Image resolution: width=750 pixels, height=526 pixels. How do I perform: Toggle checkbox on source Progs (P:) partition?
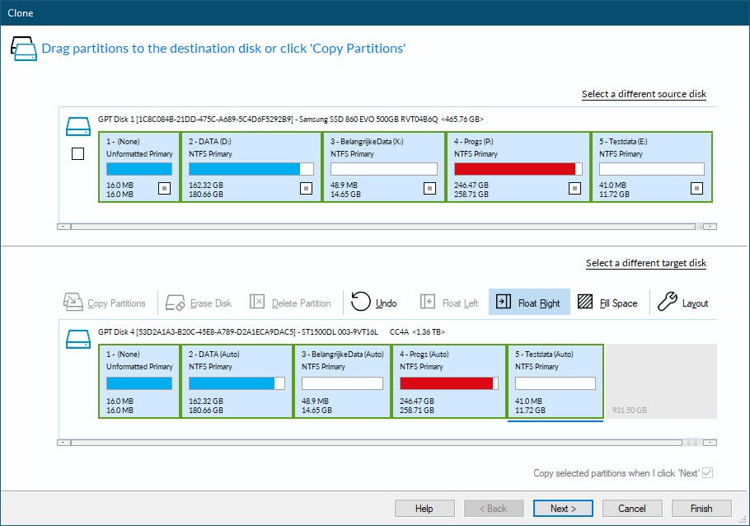pos(574,189)
